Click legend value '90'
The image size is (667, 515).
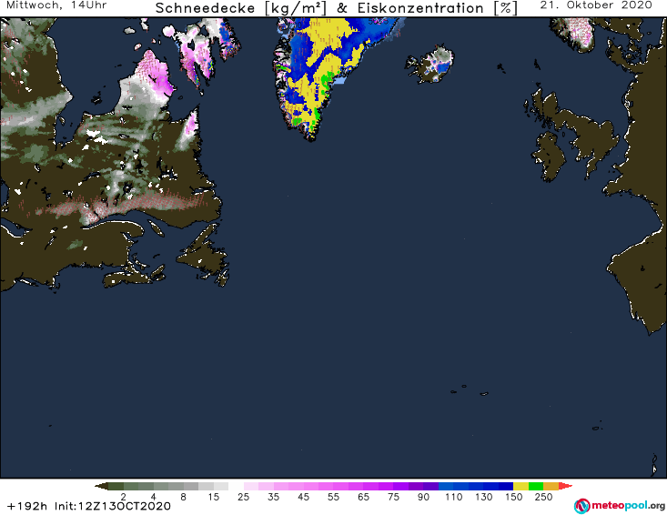click(423, 497)
